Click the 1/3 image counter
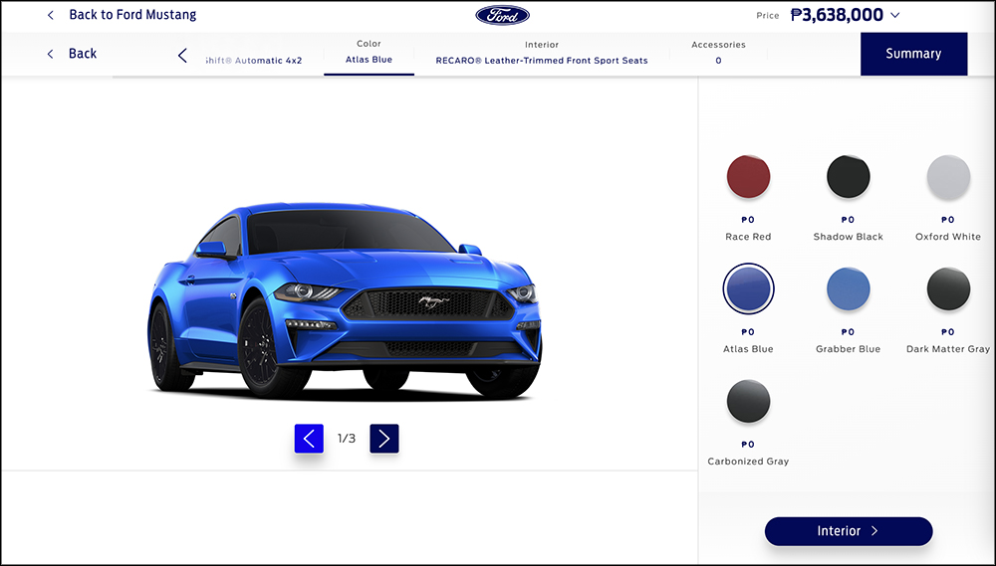996x566 pixels. pos(347,439)
